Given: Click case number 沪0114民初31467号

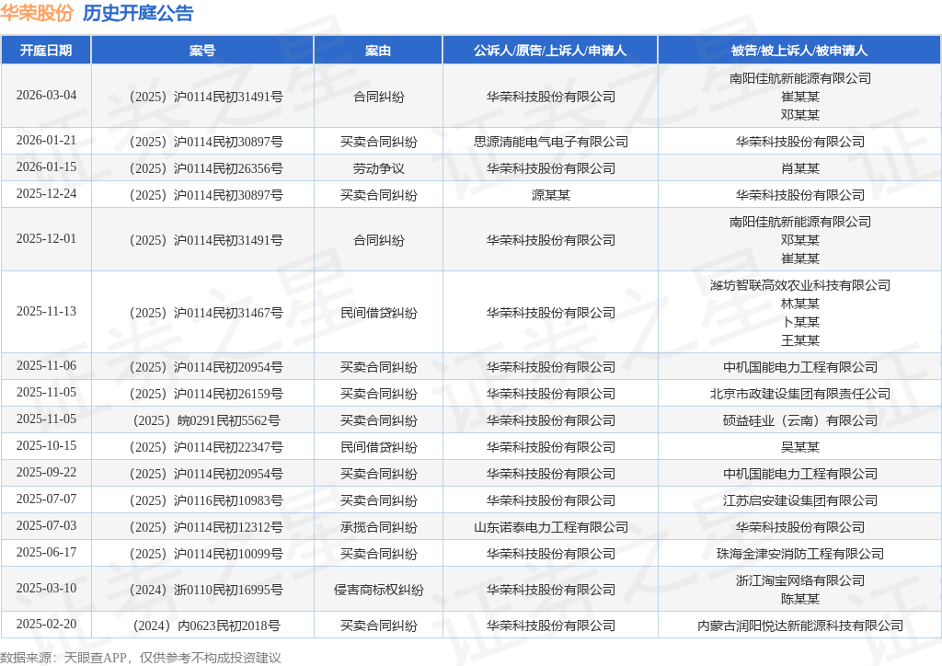Looking at the screenshot, I should 206,313.
